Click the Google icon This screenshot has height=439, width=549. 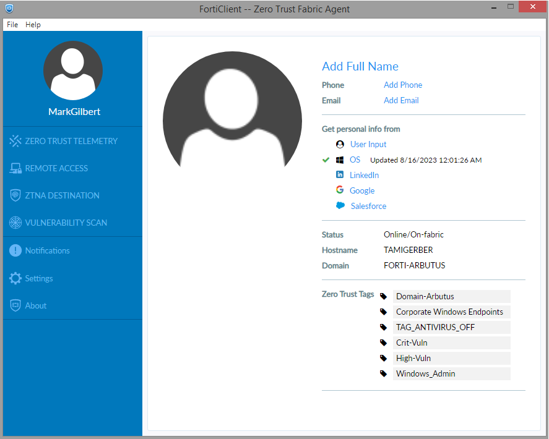pos(340,190)
